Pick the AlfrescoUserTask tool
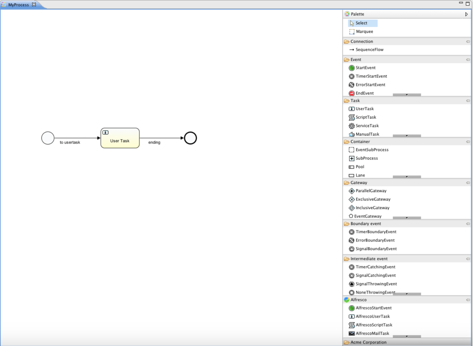 point(369,316)
